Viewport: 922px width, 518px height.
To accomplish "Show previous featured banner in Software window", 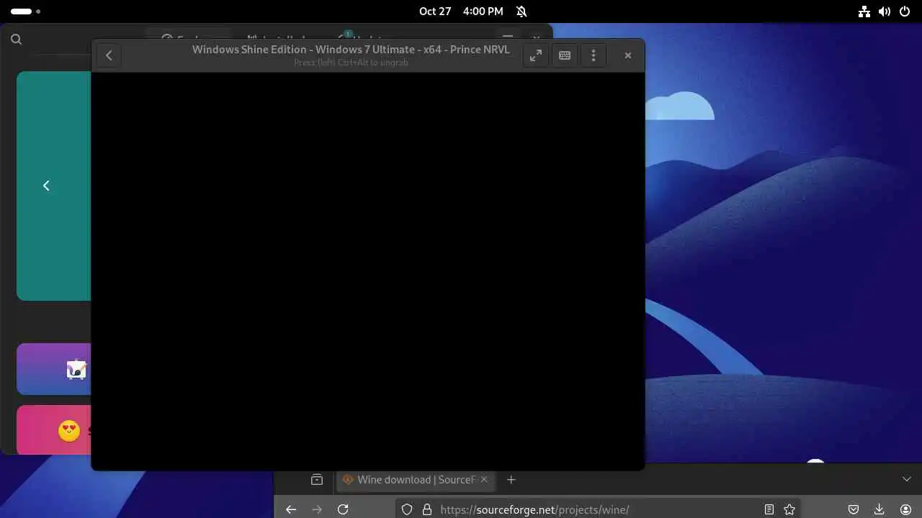I will (46, 186).
